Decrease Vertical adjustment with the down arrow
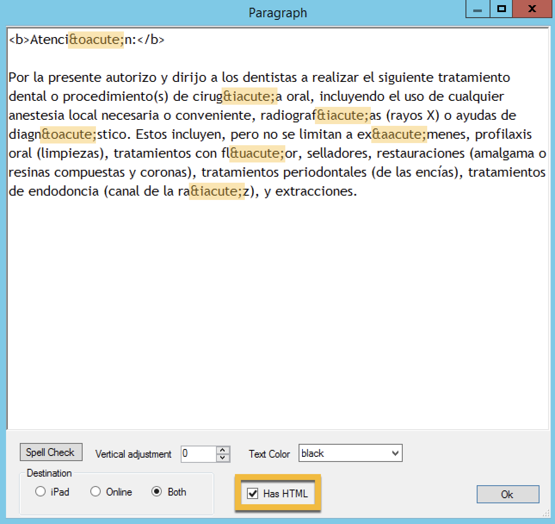This screenshot has width=555, height=524. pyautogui.click(x=222, y=458)
